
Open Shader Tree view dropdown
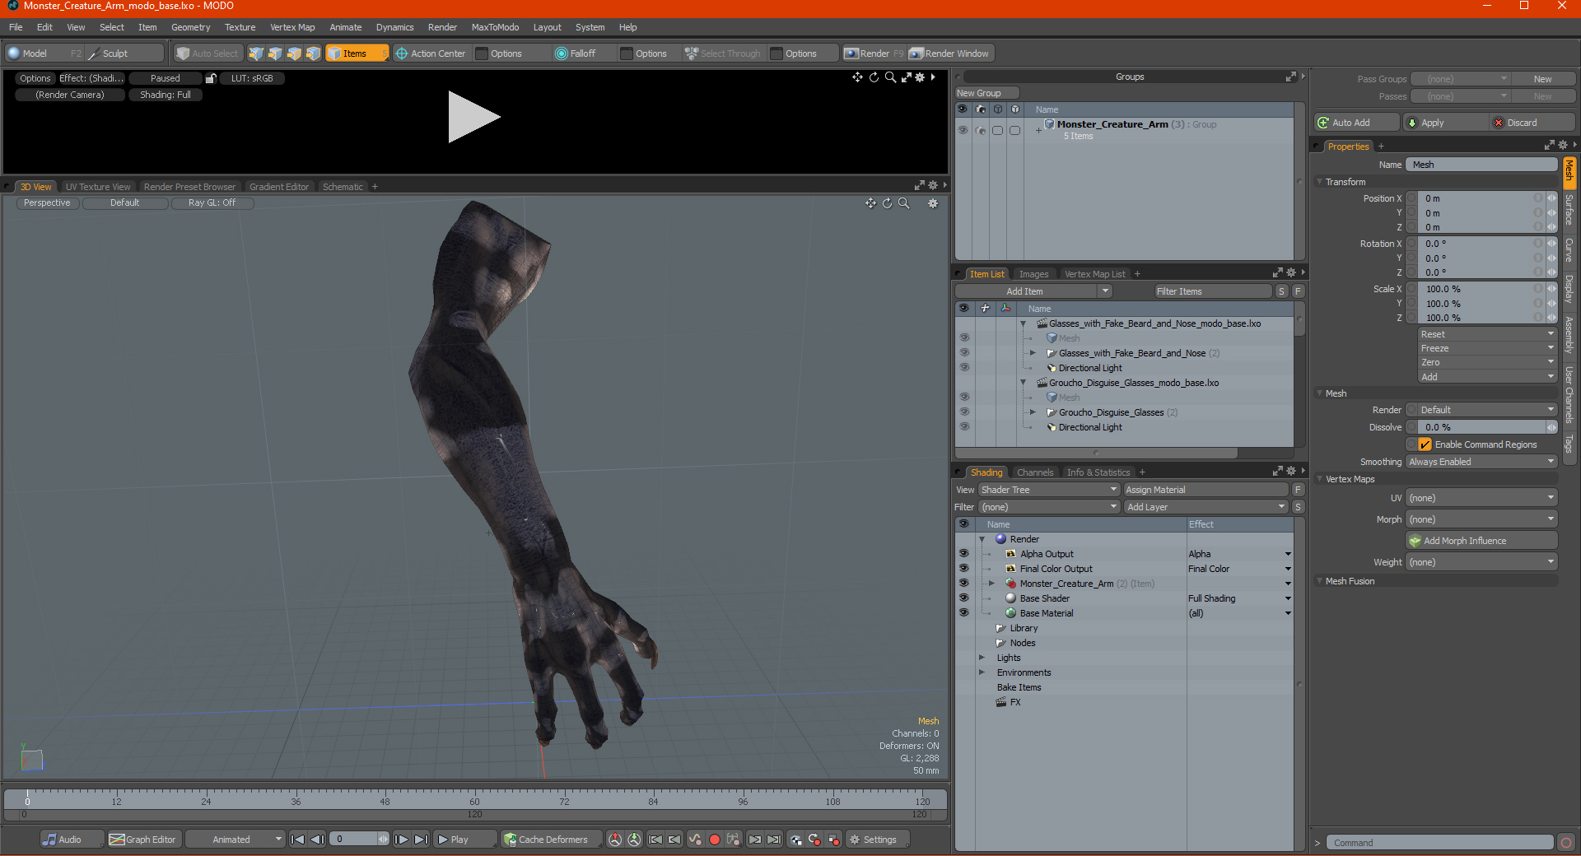click(x=1048, y=490)
